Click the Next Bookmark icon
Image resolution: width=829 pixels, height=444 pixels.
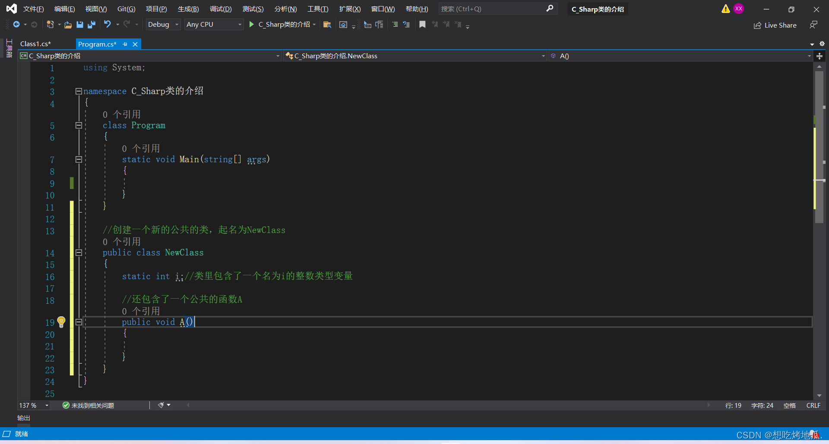(446, 25)
